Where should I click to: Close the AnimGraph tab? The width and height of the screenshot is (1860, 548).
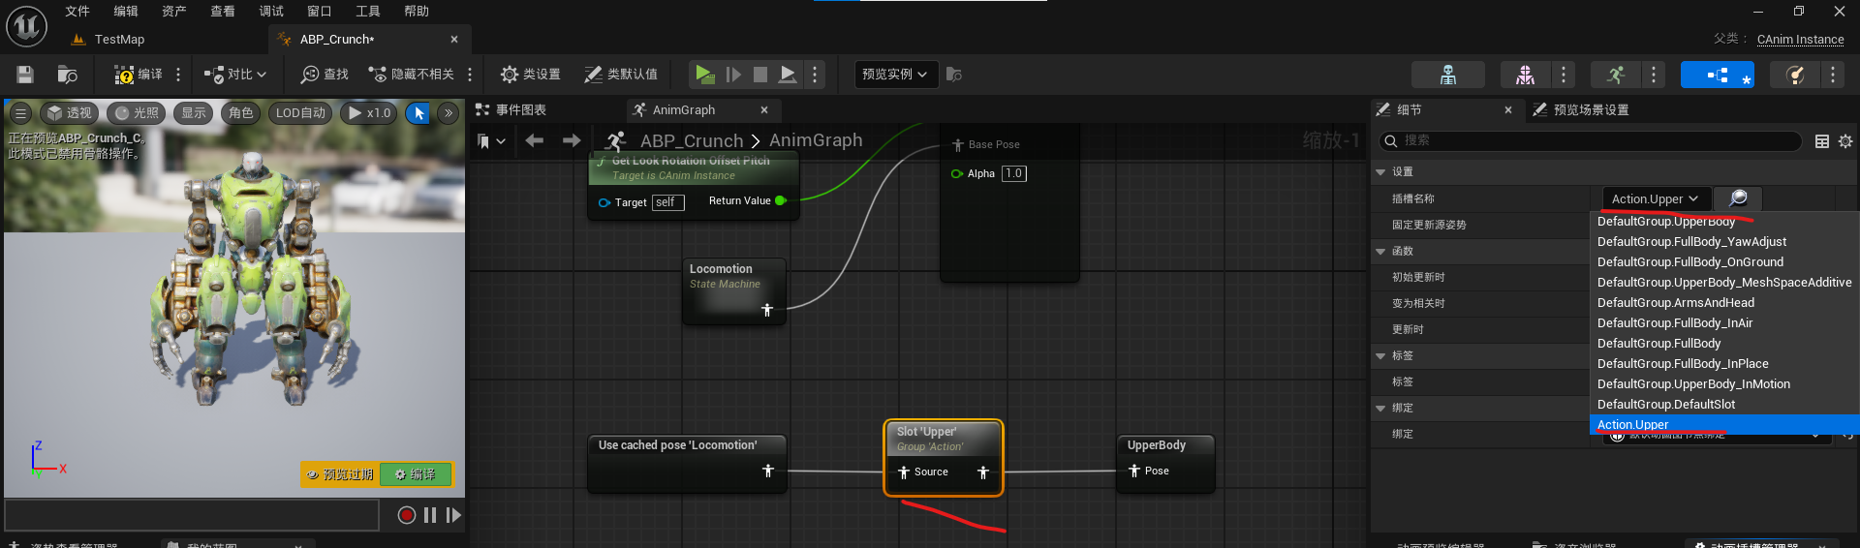point(764,110)
